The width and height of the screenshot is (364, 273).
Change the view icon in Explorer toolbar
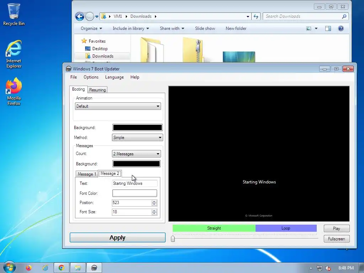click(x=309, y=28)
